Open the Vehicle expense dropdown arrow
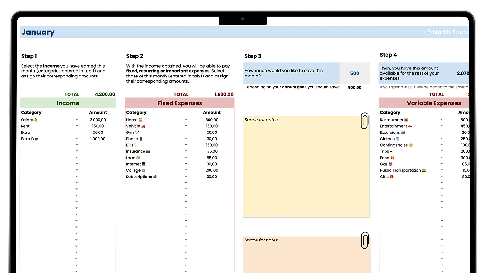This screenshot has height=273, width=484. click(186, 126)
